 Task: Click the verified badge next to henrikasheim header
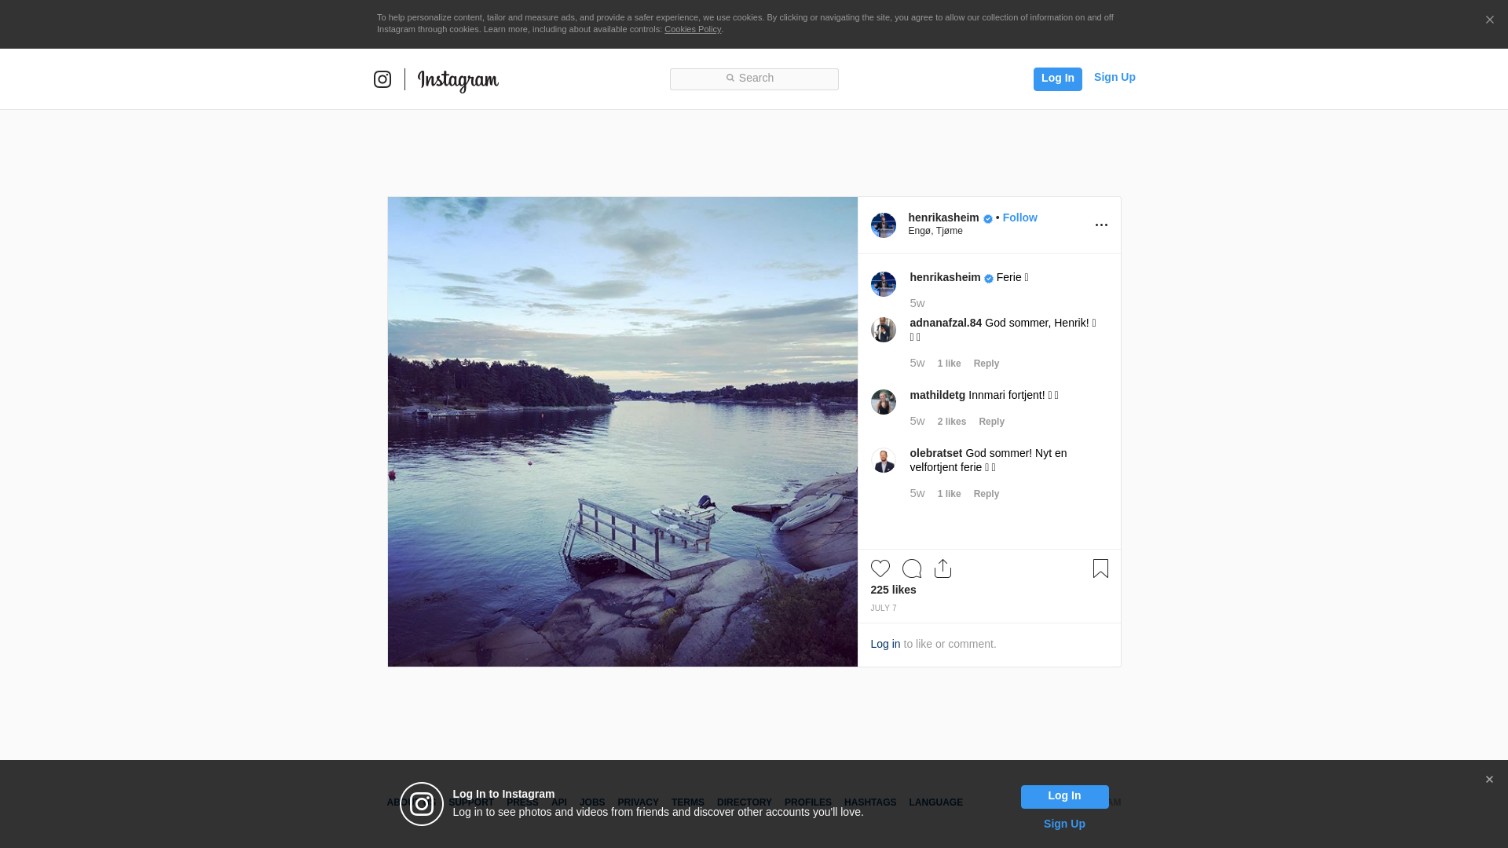click(x=988, y=219)
